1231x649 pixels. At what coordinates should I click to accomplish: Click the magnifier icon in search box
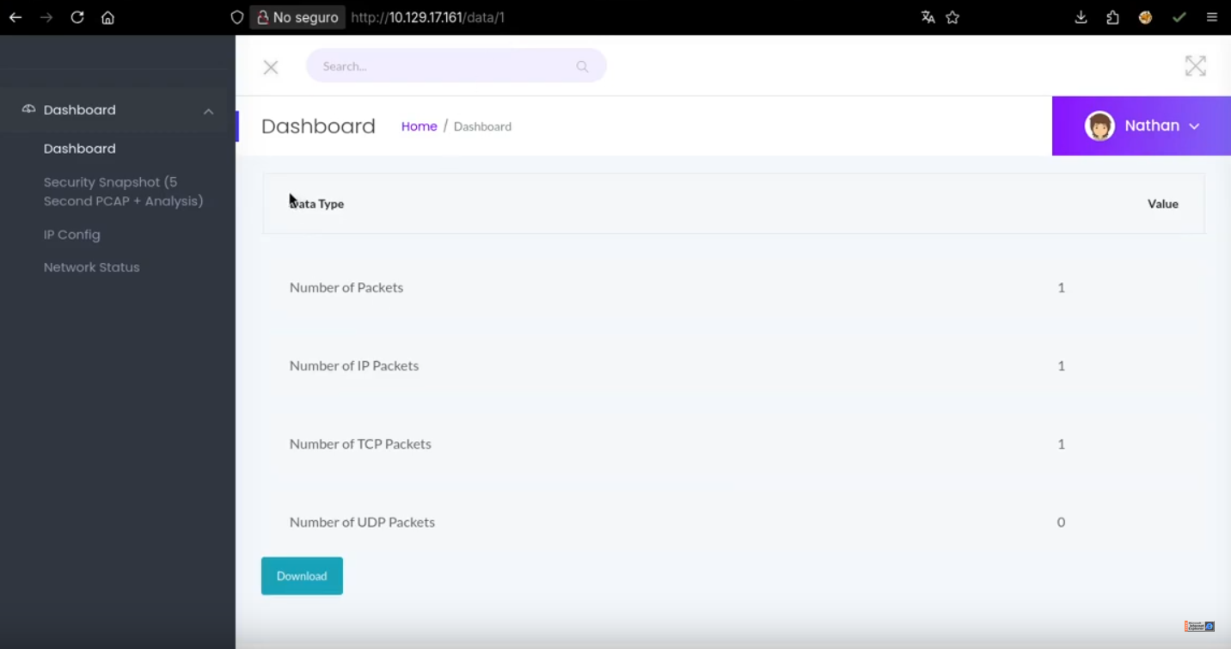coord(582,66)
